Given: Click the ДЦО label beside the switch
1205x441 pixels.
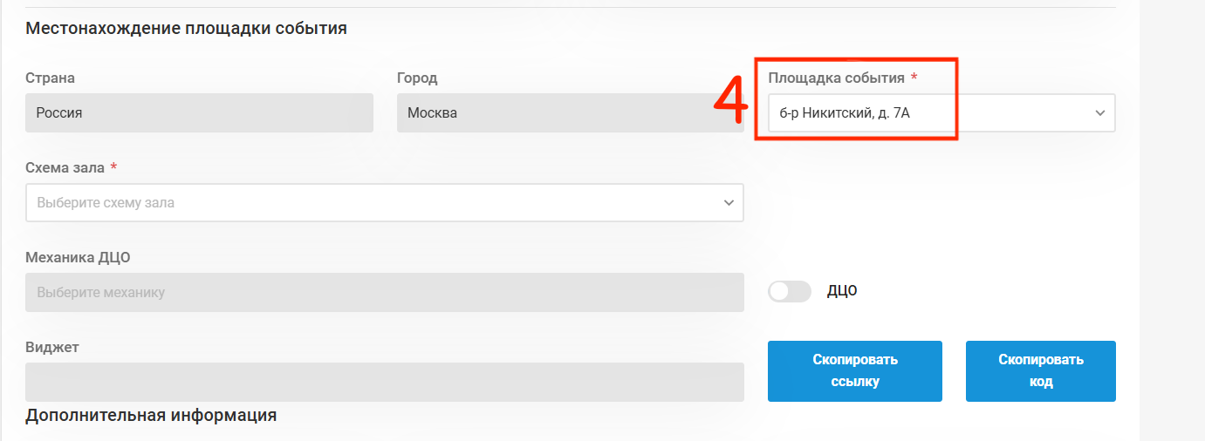Looking at the screenshot, I should coord(842,291).
